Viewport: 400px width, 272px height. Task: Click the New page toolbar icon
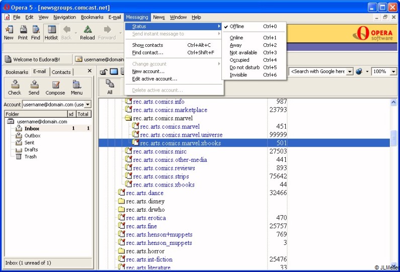click(9, 33)
